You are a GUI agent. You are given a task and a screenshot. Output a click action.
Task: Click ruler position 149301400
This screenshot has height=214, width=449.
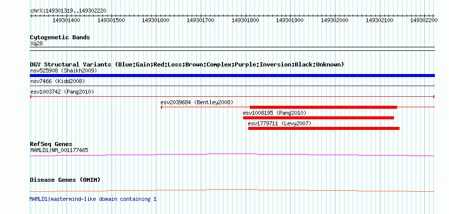click(67, 20)
